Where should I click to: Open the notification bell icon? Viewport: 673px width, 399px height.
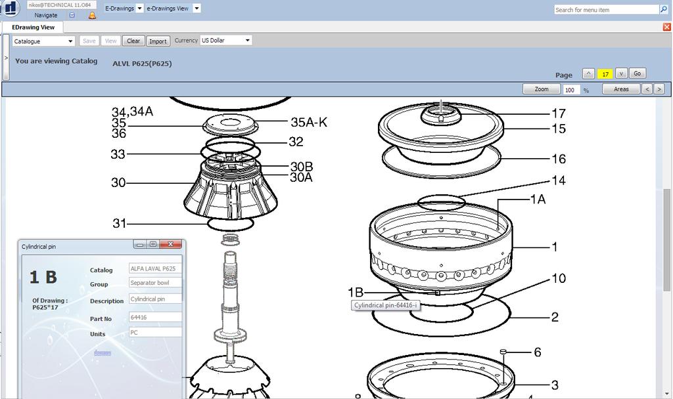(x=92, y=16)
